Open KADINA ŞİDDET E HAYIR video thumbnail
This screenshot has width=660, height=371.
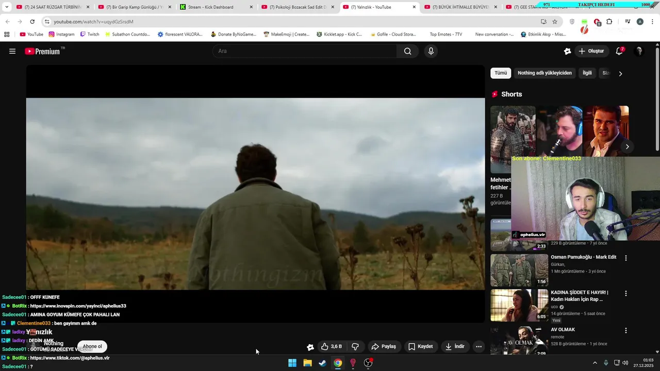519,305
